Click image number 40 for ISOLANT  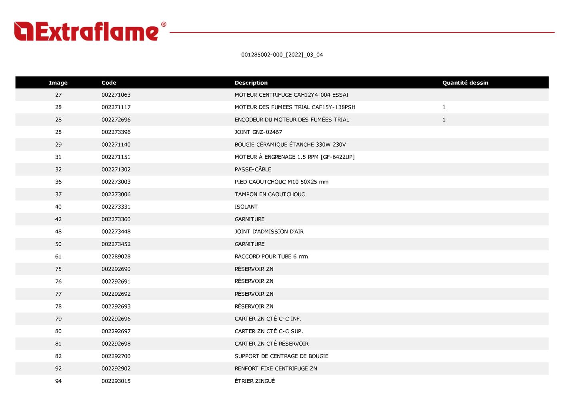pyautogui.click(x=58, y=207)
